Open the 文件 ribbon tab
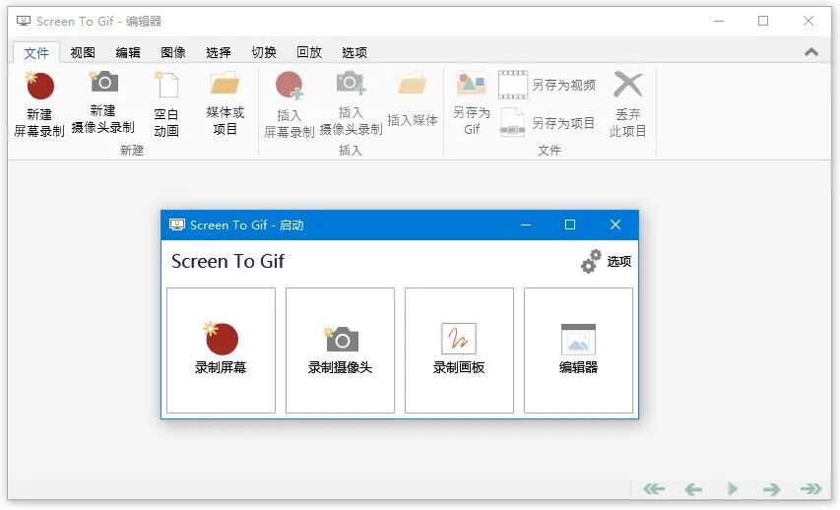 36,52
